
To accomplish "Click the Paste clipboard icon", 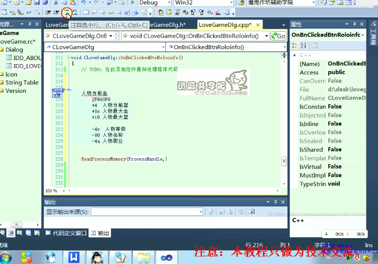I will point(73,2).
